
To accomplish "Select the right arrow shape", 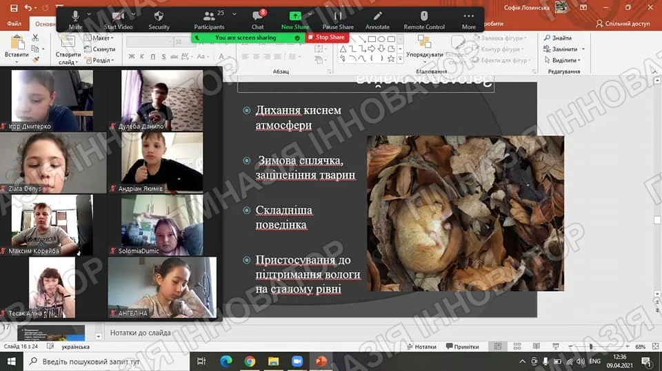I will 372,49.
